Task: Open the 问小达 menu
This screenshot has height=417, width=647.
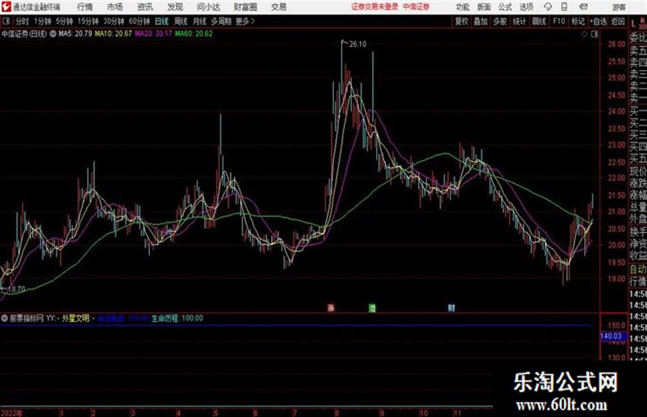Action: (x=208, y=7)
